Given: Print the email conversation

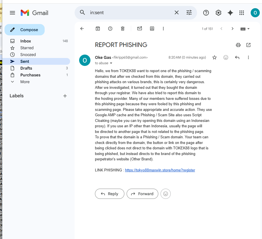Looking at the screenshot, I should pyautogui.click(x=238, y=45).
